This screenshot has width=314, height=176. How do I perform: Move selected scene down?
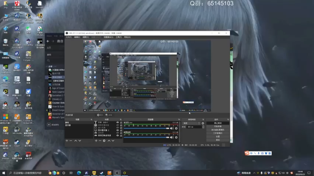(x=80, y=141)
